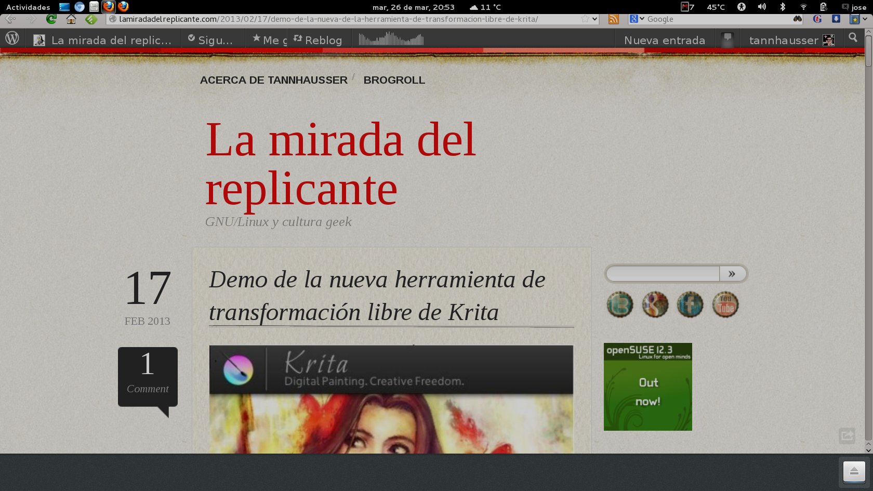Submit the blog search with the » button
Image resolution: width=873 pixels, height=491 pixels.
[732, 274]
